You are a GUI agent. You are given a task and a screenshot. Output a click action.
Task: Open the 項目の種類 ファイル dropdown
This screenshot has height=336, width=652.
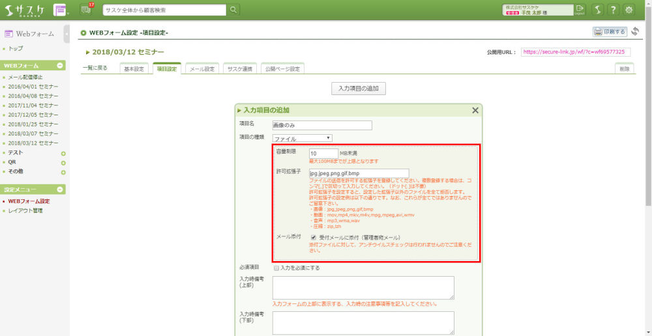(x=303, y=138)
